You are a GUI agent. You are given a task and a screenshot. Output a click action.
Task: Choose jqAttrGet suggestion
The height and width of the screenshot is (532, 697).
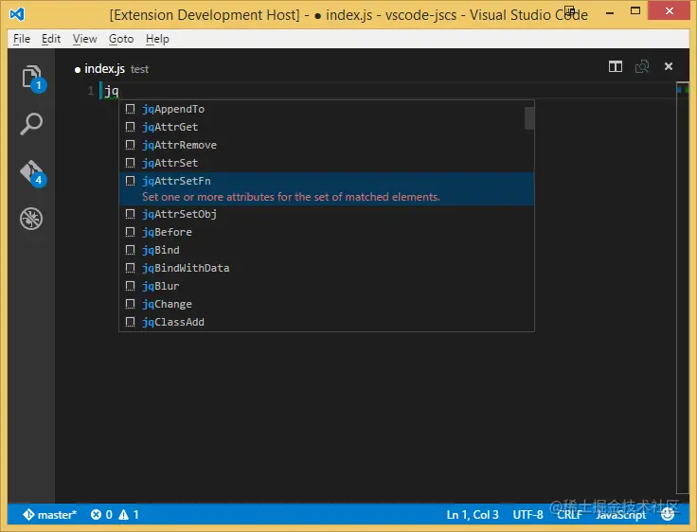pos(327,127)
